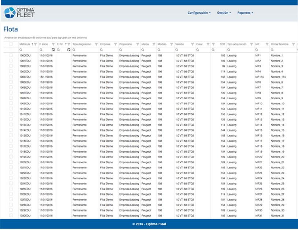Sort by the CO2 column header

(x=222, y=44)
